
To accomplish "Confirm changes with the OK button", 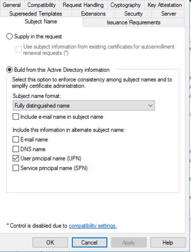I will [x=50, y=242].
